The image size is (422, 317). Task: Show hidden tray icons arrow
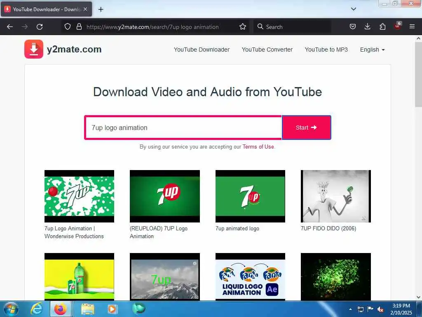pos(350,309)
